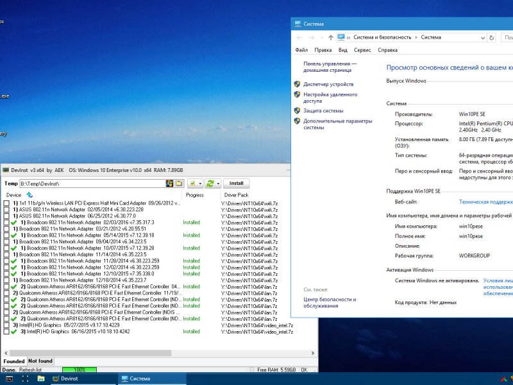Open Защита системы link
The width and height of the screenshot is (513, 385).
323,110
